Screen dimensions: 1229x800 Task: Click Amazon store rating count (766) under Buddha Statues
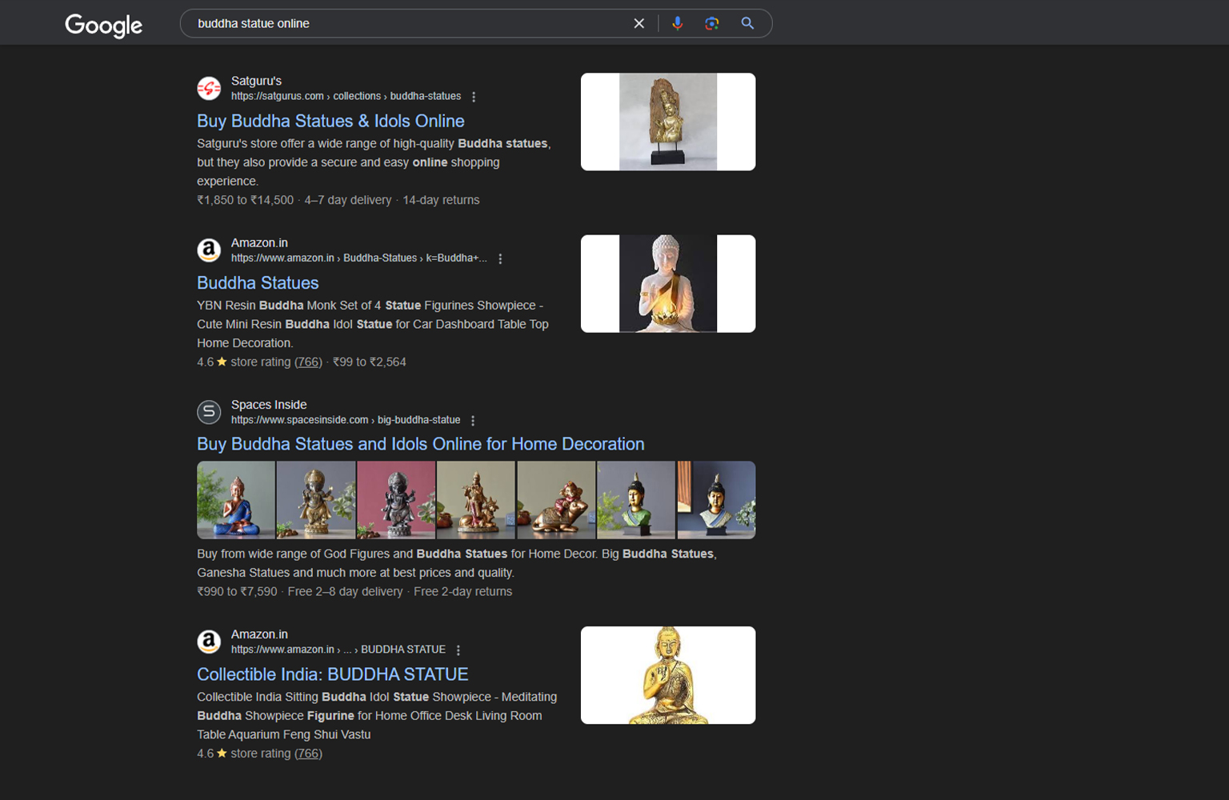click(x=308, y=362)
